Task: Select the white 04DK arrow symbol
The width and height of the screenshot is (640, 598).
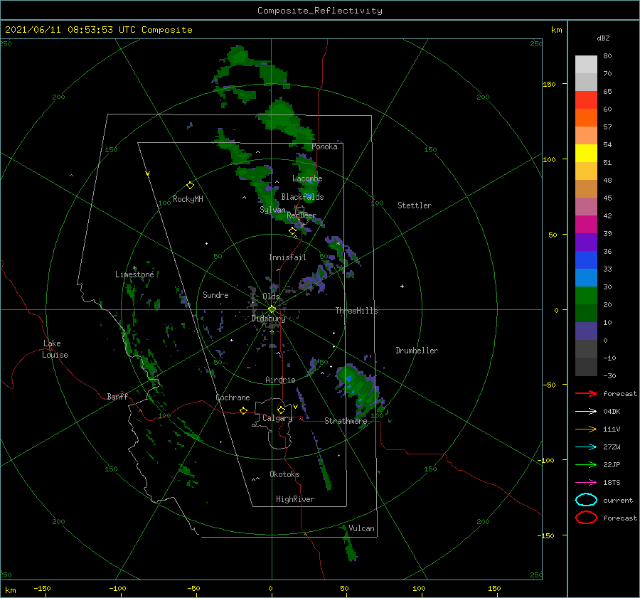Action: point(586,412)
